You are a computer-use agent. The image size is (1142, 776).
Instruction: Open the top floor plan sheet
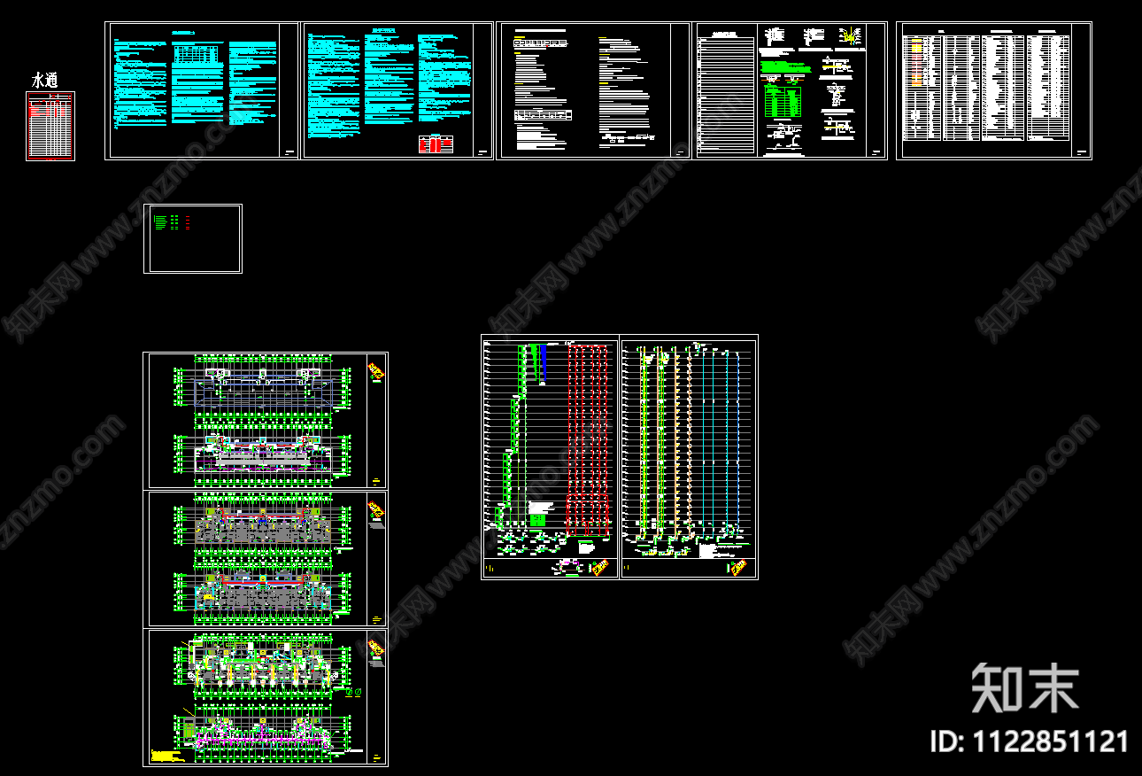(x=266, y=420)
